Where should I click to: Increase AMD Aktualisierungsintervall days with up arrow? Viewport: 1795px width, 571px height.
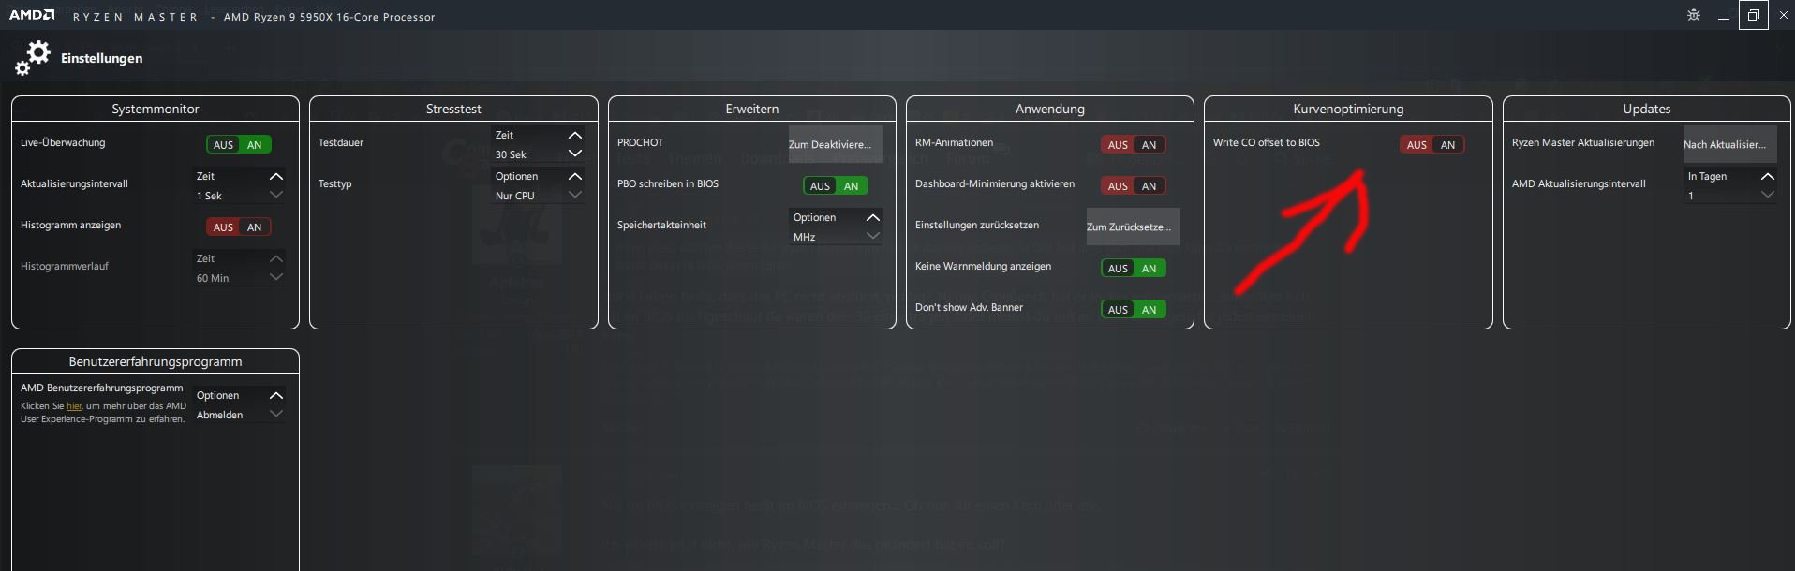1768,176
